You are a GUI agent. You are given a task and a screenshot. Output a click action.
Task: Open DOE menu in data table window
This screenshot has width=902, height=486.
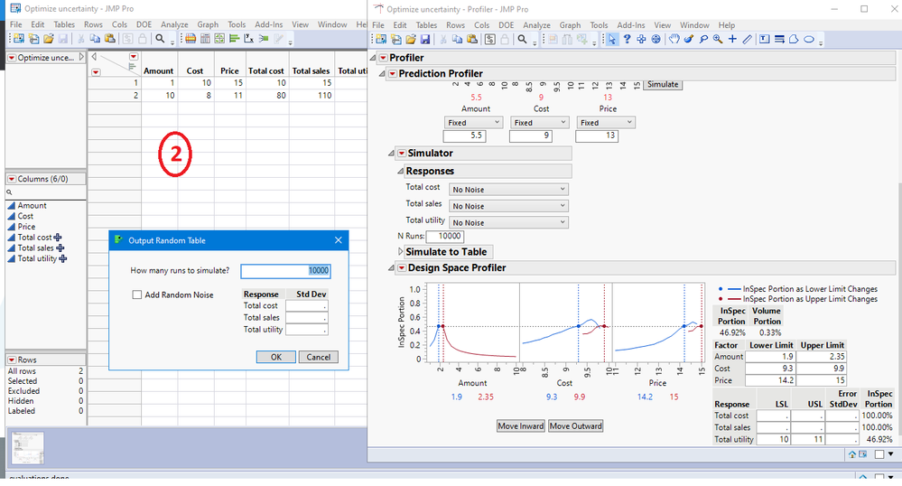(144, 24)
